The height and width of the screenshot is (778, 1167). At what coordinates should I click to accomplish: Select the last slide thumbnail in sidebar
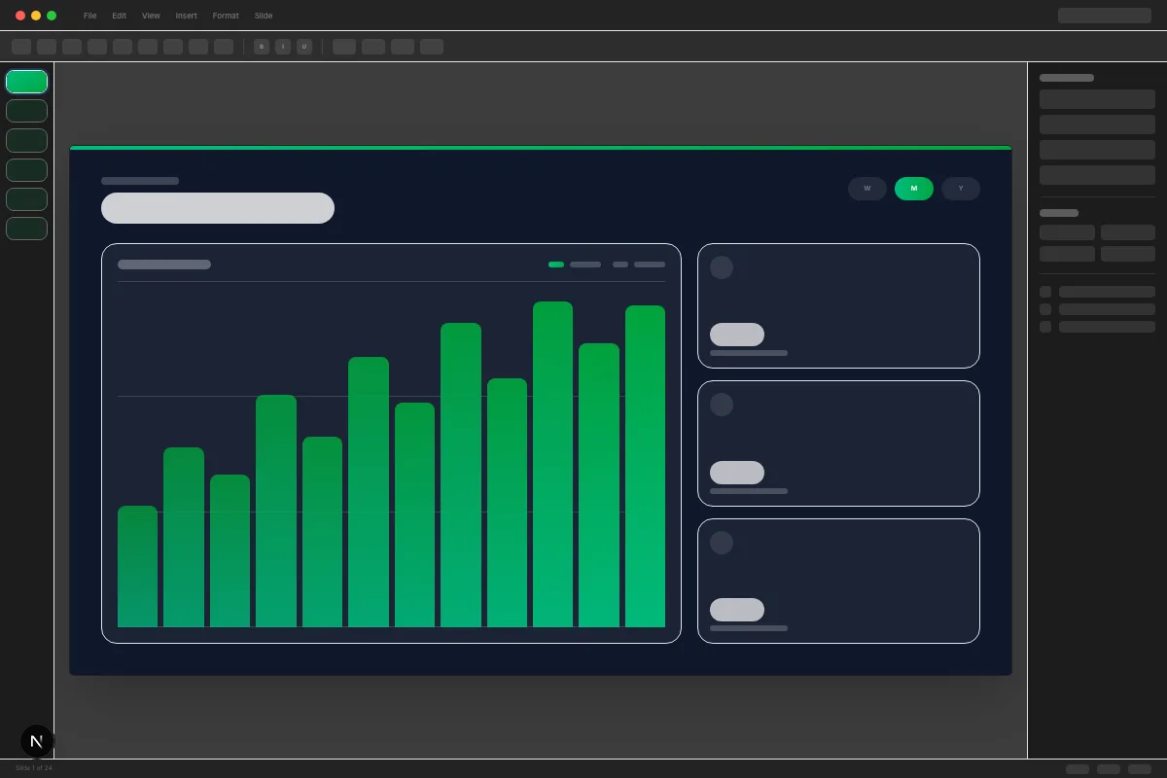tap(26, 229)
